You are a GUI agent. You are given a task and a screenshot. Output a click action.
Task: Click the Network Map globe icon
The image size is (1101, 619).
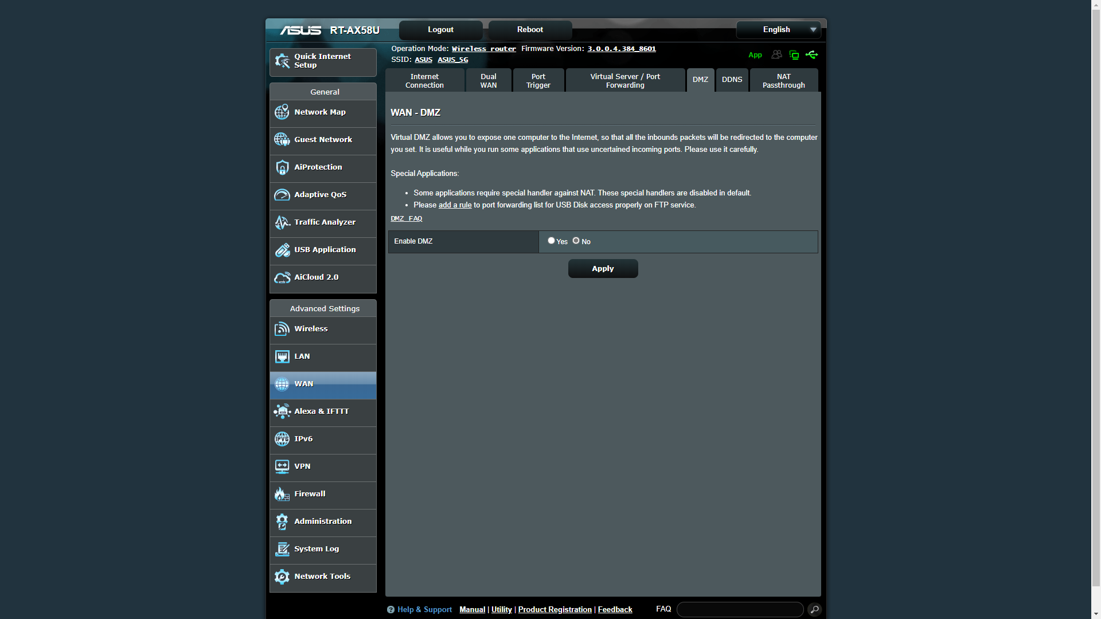(x=282, y=112)
